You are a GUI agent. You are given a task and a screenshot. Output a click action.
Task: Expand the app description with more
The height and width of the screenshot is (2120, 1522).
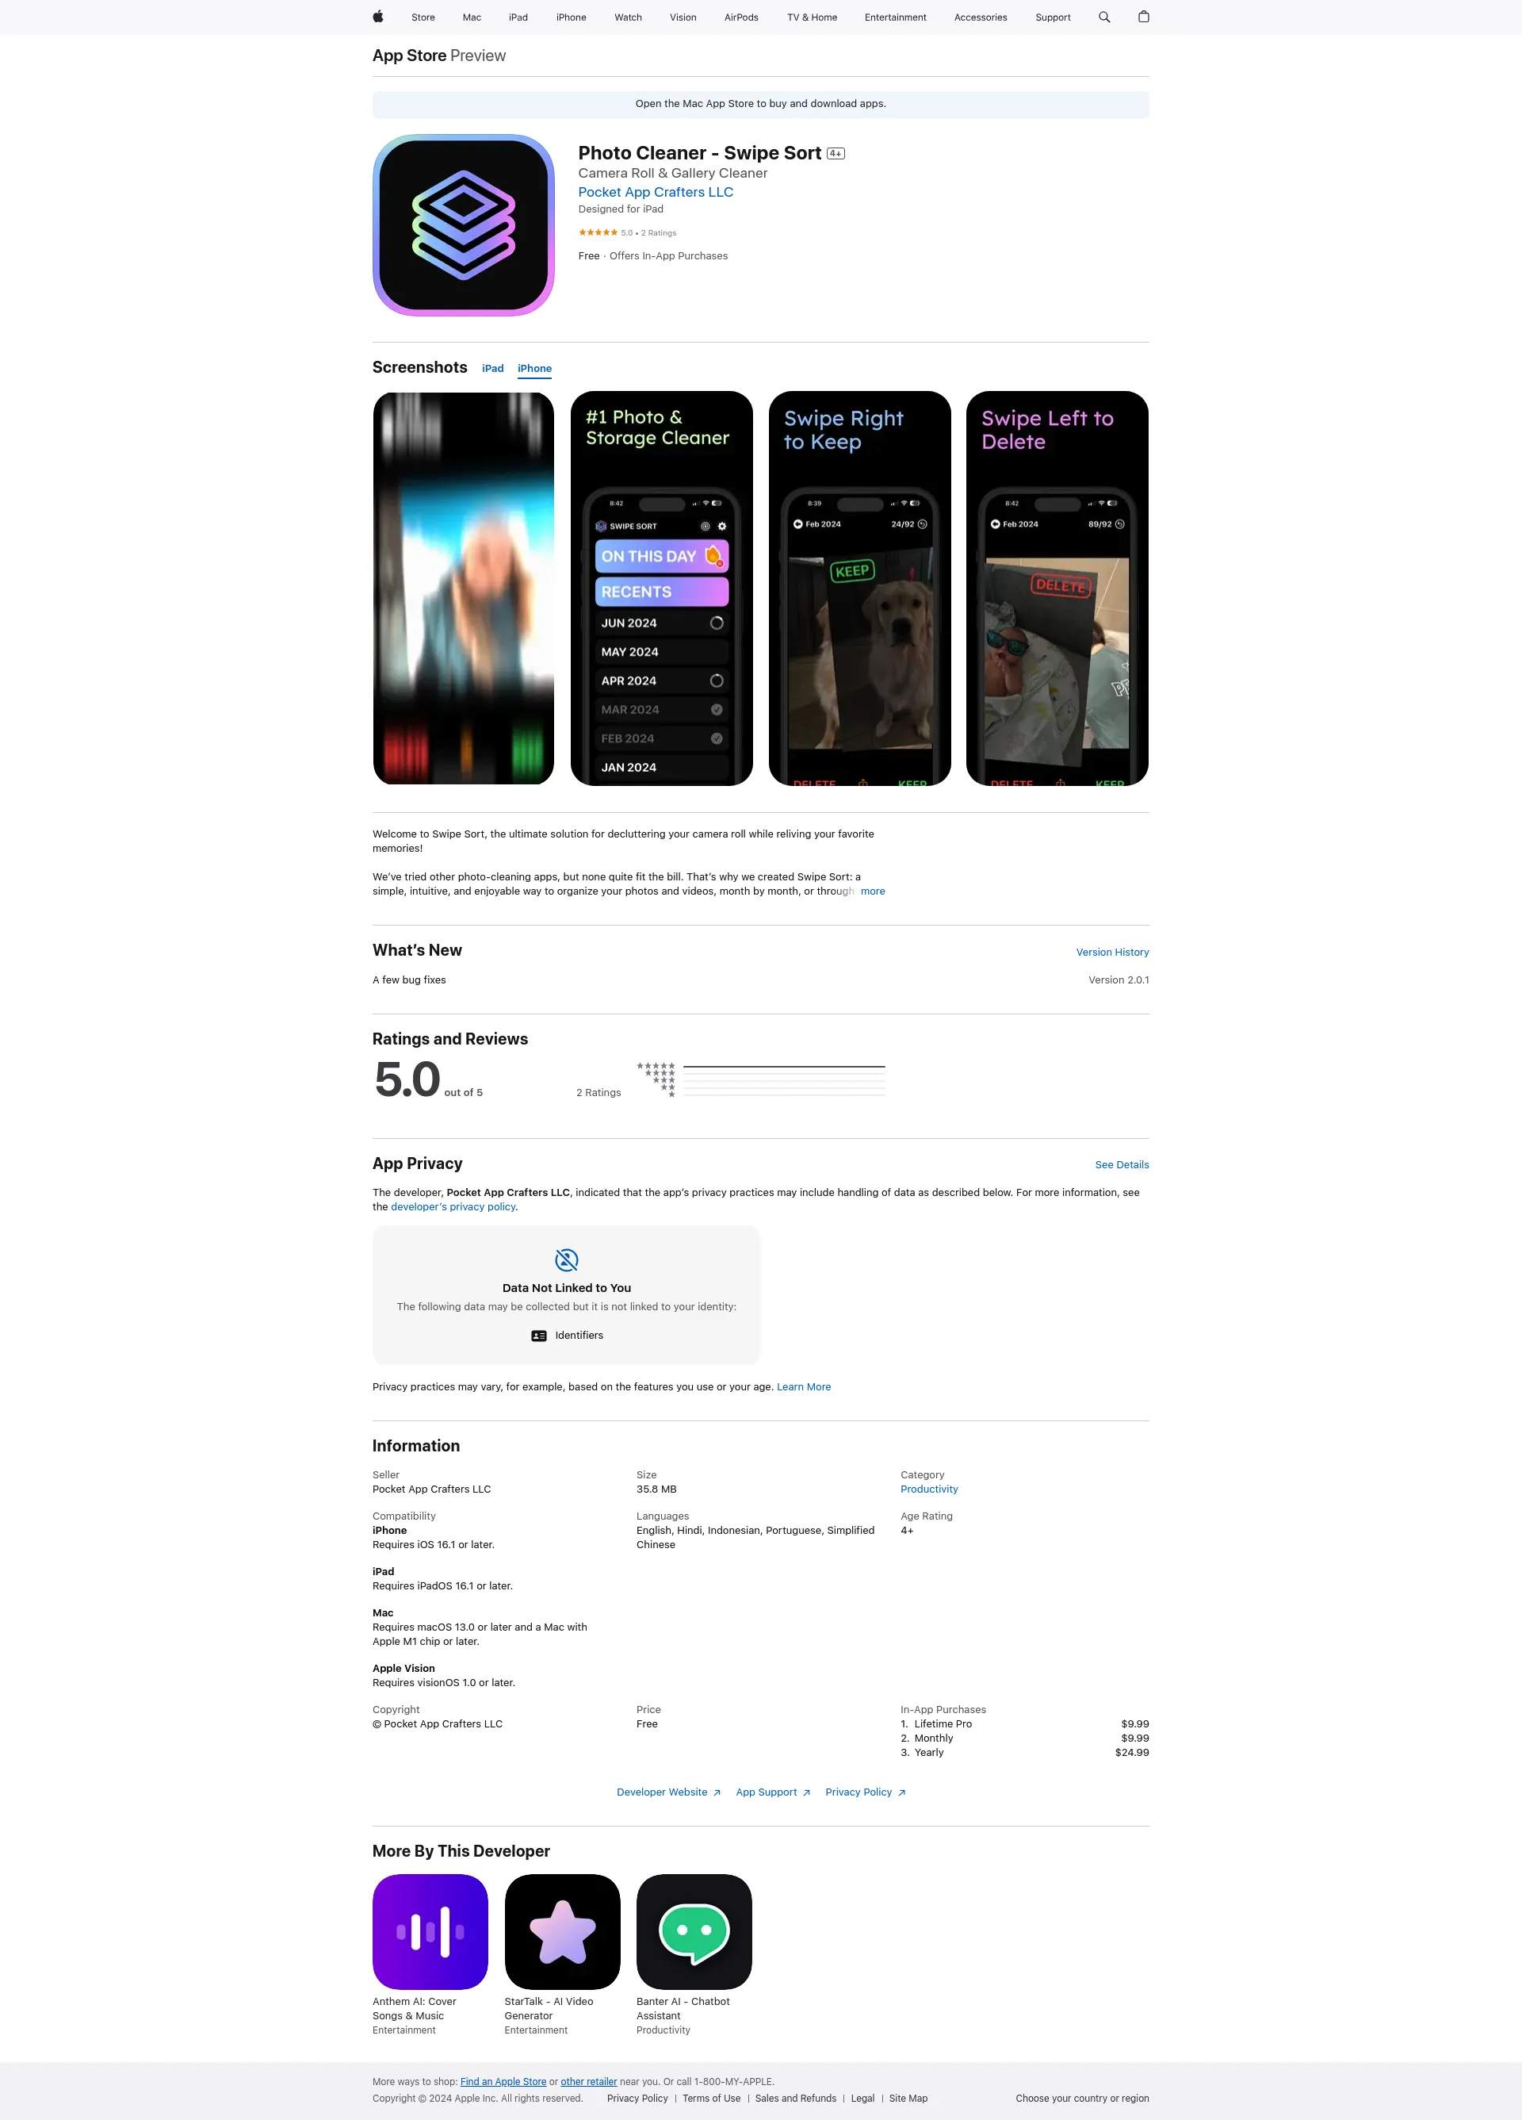[874, 891]
